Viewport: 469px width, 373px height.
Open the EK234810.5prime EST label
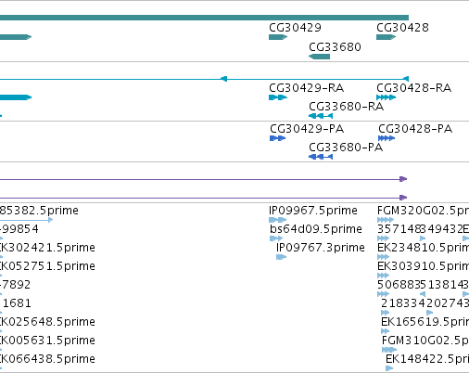coord(423,248)
